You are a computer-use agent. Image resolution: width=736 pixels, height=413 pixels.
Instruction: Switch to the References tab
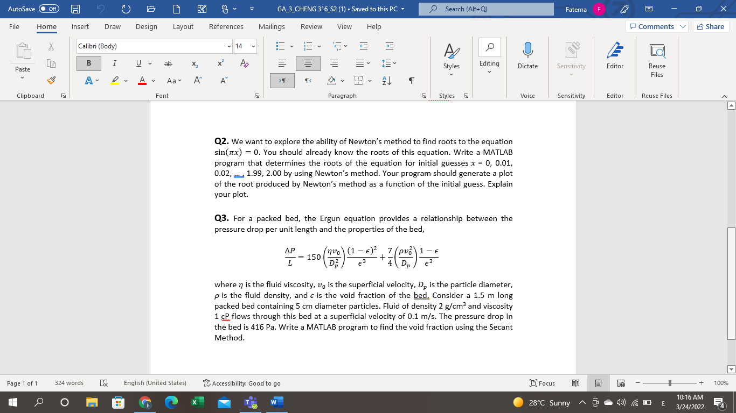click(x=226, y=26)
